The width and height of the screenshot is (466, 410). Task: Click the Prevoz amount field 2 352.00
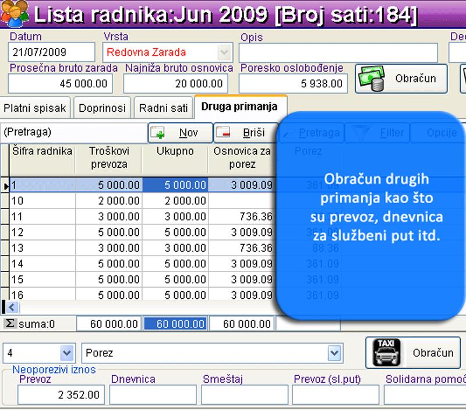pyautogui.click(x=61, y=395)
